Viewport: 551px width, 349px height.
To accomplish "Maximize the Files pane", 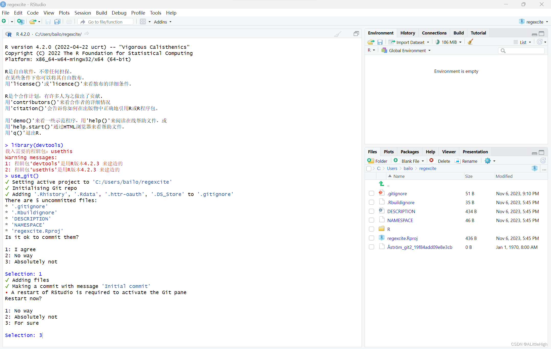I will pyautogui.click(x=542, y=153).
